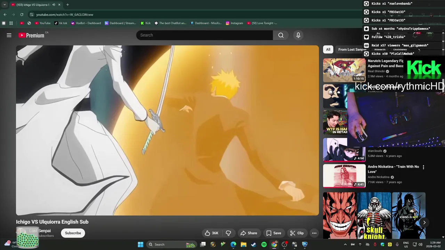Open Naruto's Legendary Fight video thumbnail
This screenshot has height=250, width=445.
pyautogui.click(x=344, y=70)
